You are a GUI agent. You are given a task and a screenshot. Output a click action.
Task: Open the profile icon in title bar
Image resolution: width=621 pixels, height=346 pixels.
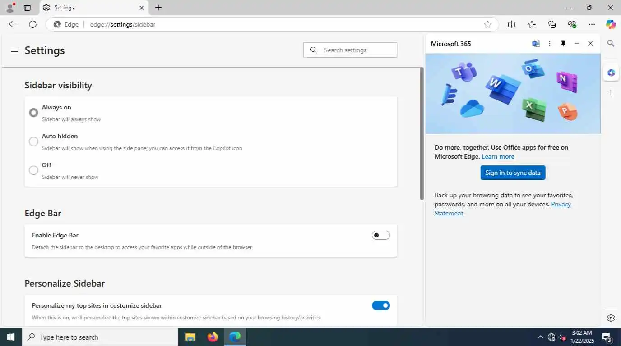(x=10, y=8)
